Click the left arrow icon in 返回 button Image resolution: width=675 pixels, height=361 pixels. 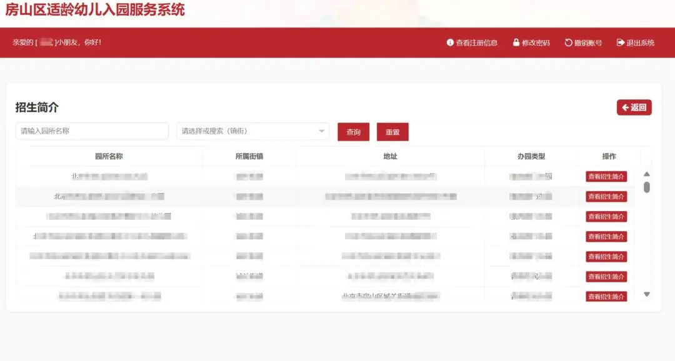(625, 107)
